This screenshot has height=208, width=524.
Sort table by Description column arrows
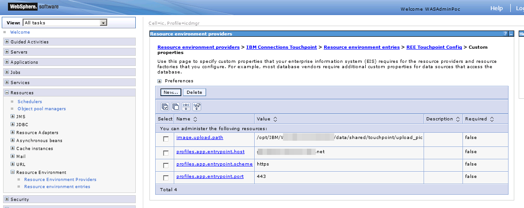click(458, 119)
